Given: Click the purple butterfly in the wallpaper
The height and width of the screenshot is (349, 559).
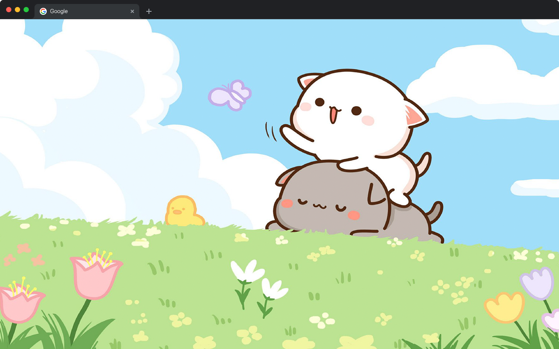Looking at the screenshot, I should [230, 95].
